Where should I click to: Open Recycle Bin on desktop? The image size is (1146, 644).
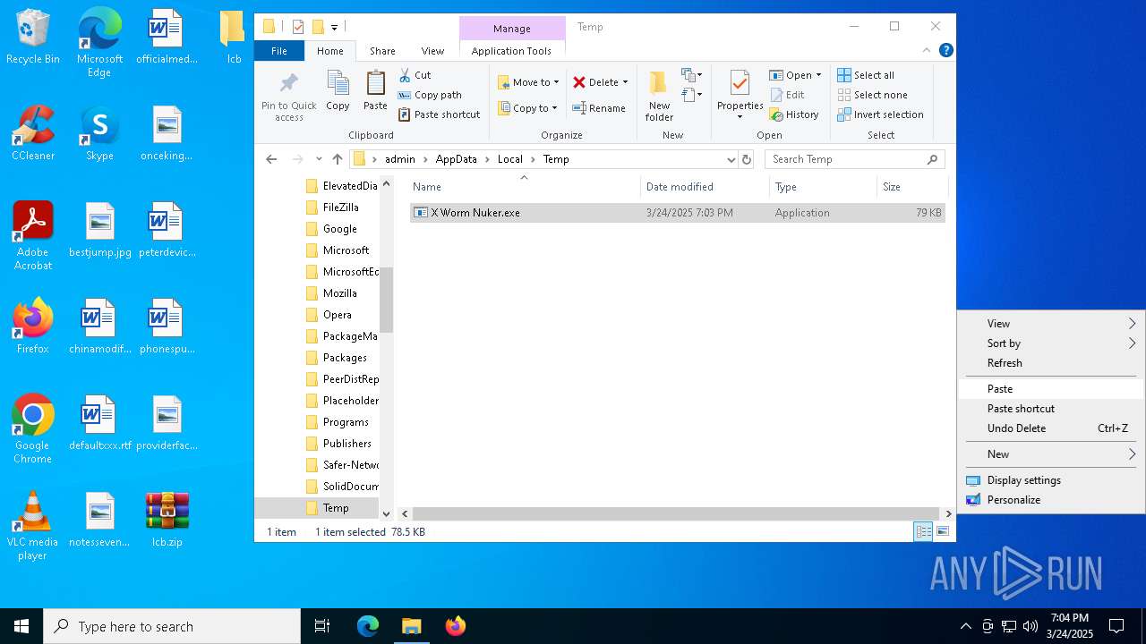click(x=32, y=38)
